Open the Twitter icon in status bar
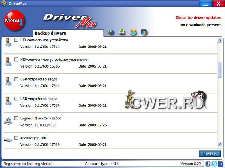 coord(214,164)
